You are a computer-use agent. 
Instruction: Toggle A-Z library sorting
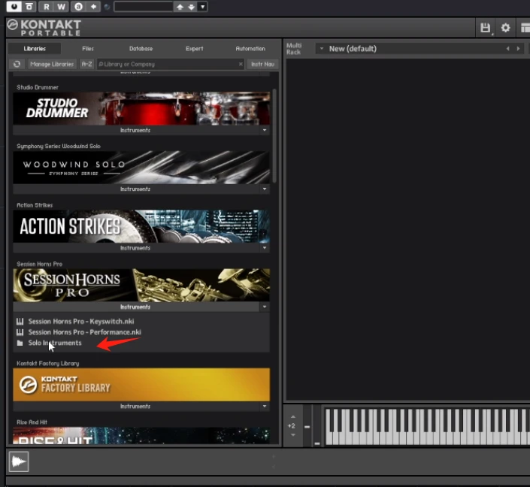point(86,64)
